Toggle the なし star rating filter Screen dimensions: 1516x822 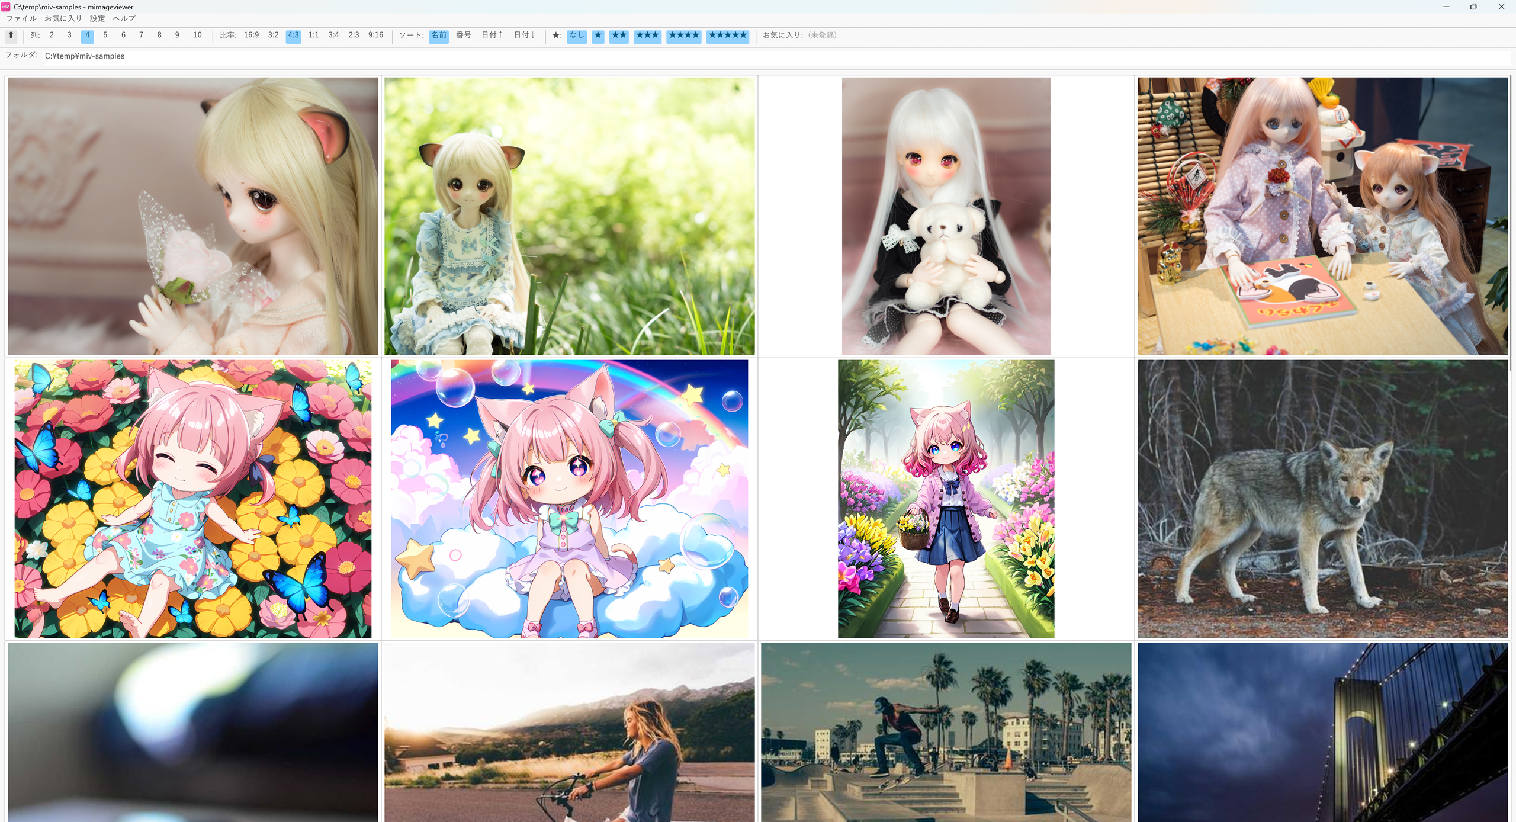point(577,36)
